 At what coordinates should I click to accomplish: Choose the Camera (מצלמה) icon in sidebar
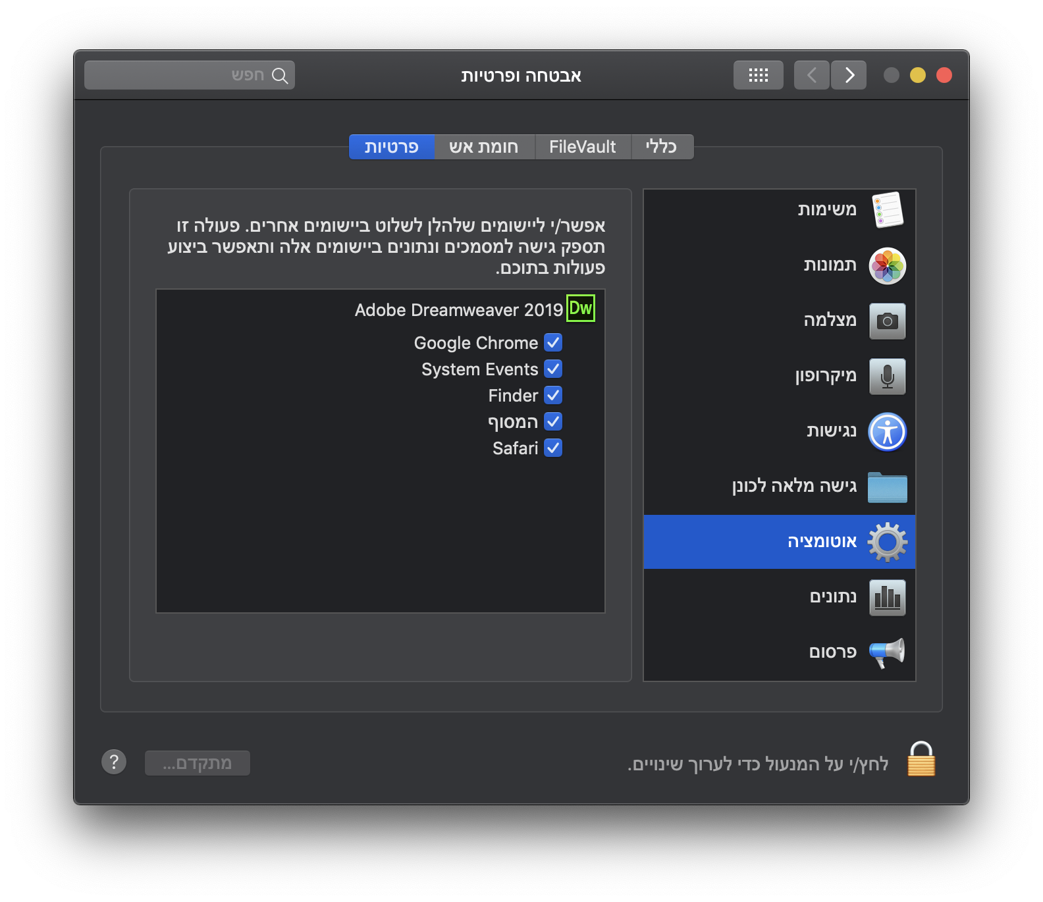[x=887, y=321]
